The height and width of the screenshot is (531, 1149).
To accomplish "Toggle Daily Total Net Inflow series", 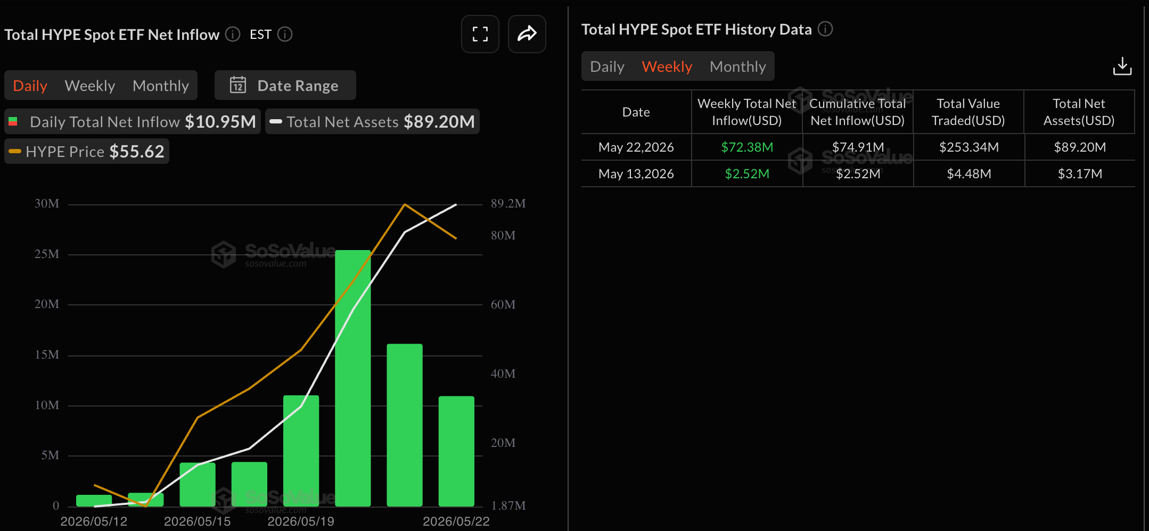I will click(133, 121).
